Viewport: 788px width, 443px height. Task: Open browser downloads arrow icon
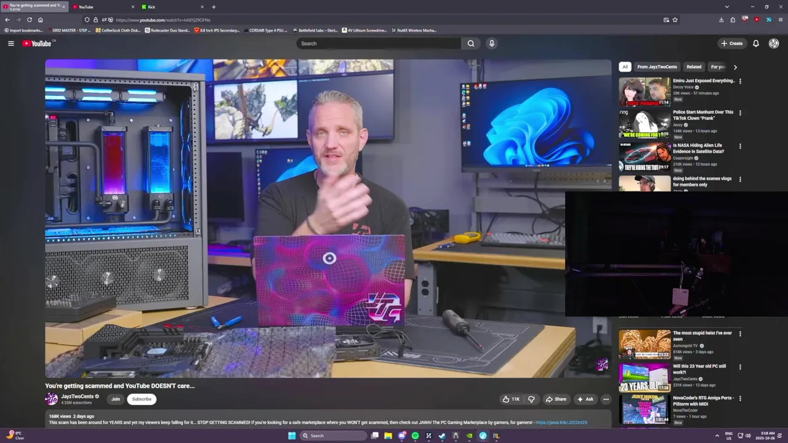pos(722,20)
